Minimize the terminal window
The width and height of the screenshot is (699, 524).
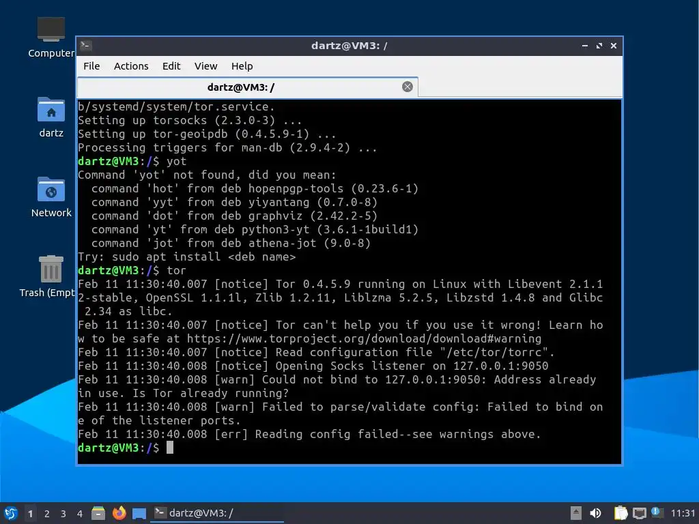(x=585, y=46)
